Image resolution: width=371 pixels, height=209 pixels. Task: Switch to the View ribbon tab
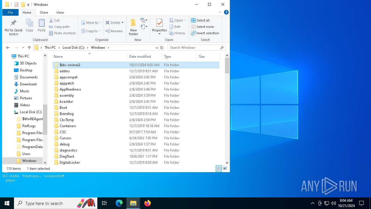[60, 12]
